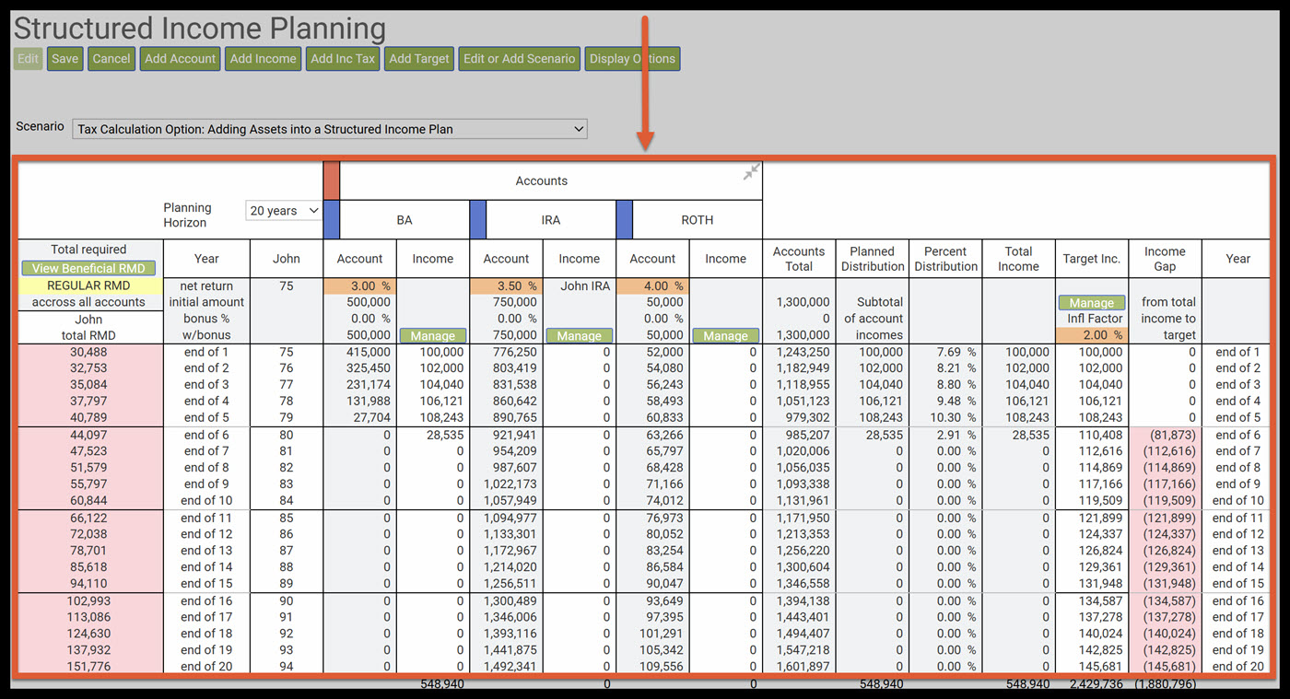Click the greyed-out Edit button

click(x=28, y=59)
